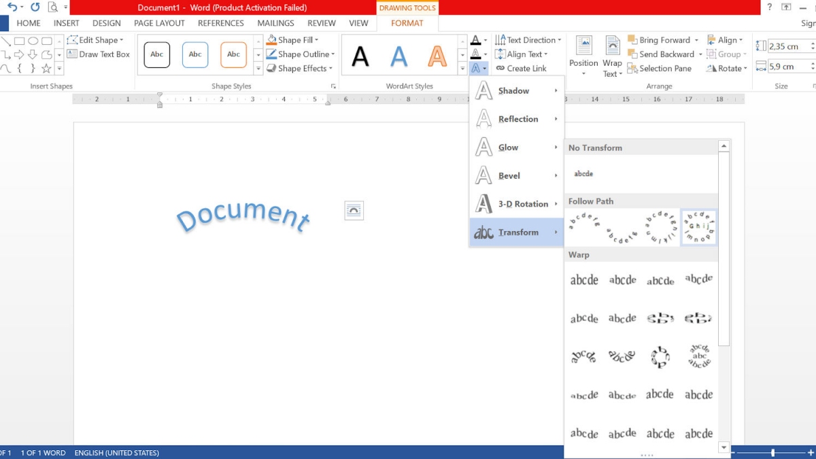The image size is (816, 459).
Task: Click the Undo arrow in quick access toolbar
Action: pos(12,7)
